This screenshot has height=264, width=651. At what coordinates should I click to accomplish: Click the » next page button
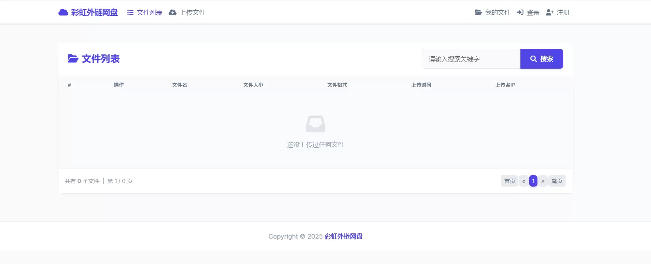(543, 181)
